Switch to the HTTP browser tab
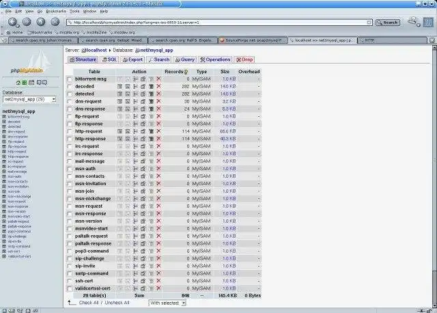 392,40
